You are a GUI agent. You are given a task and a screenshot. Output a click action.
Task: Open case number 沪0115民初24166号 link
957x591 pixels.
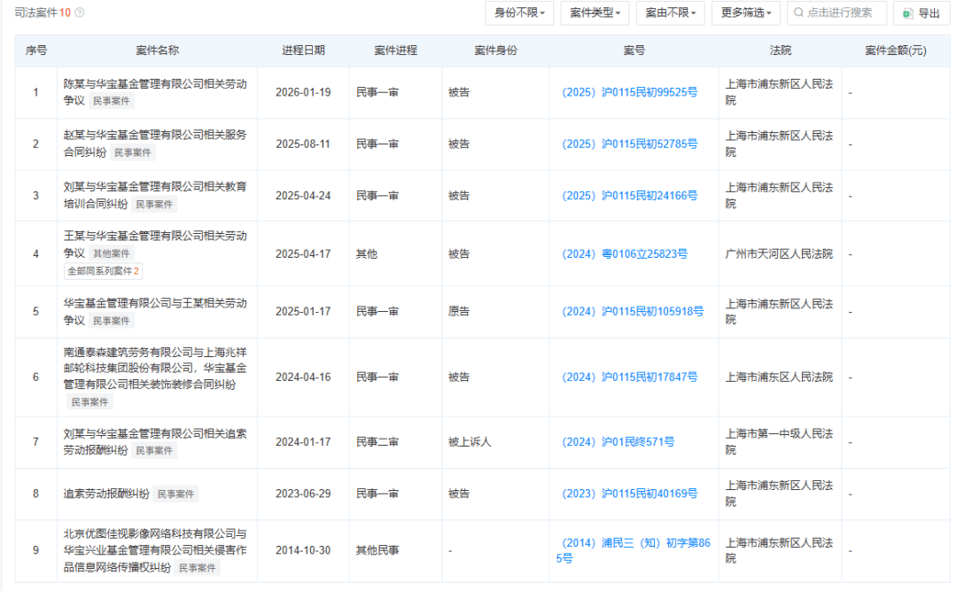coord(629,195)
